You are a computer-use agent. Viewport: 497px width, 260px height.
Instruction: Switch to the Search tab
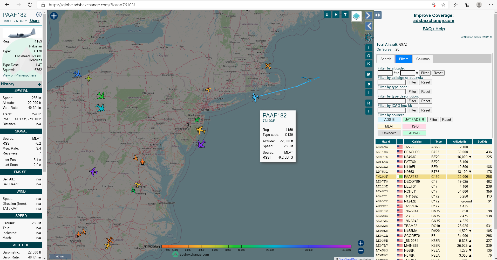(386, 59)
